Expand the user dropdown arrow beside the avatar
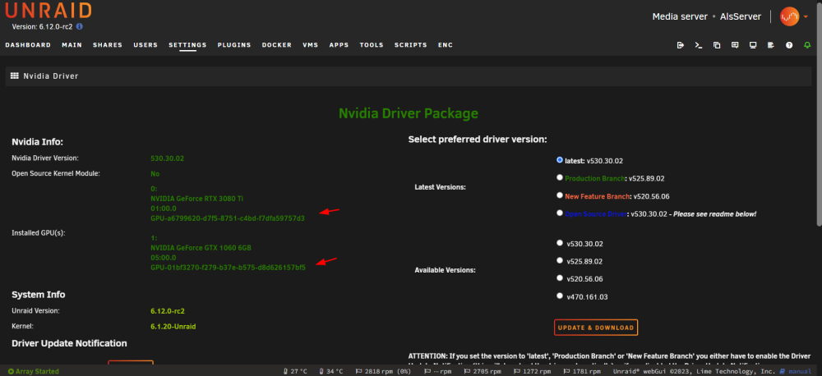This screenshot has width=822, height=376. pos(806,16)
